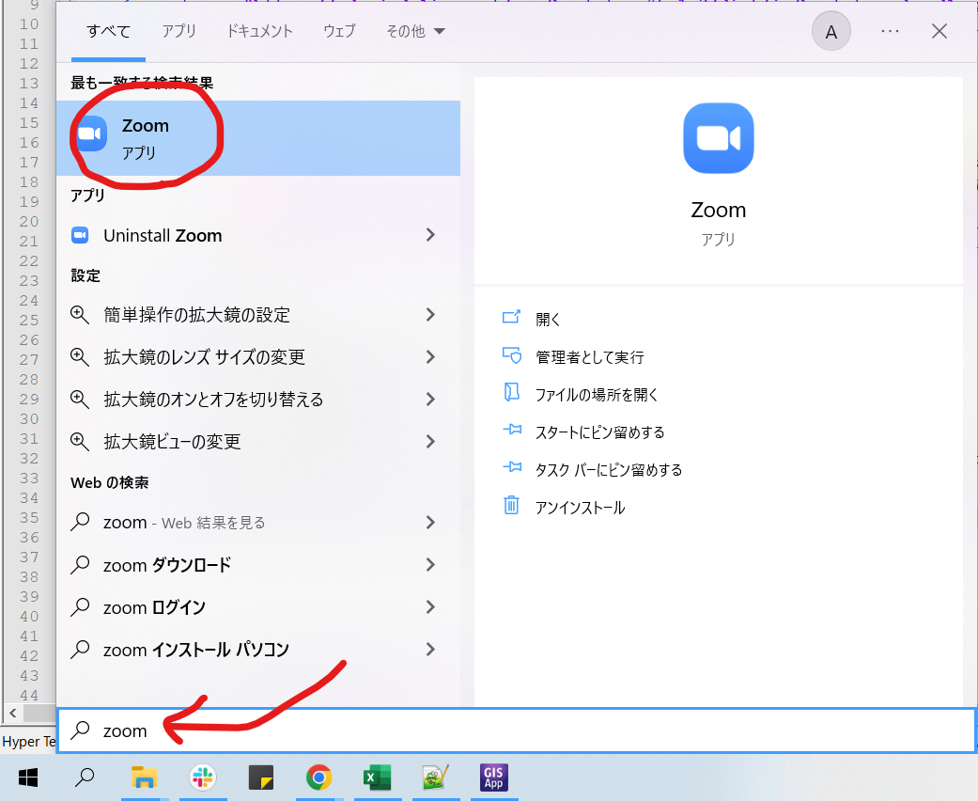Click the search icon beside zoom ダウンロード

[x=80, y=565]
